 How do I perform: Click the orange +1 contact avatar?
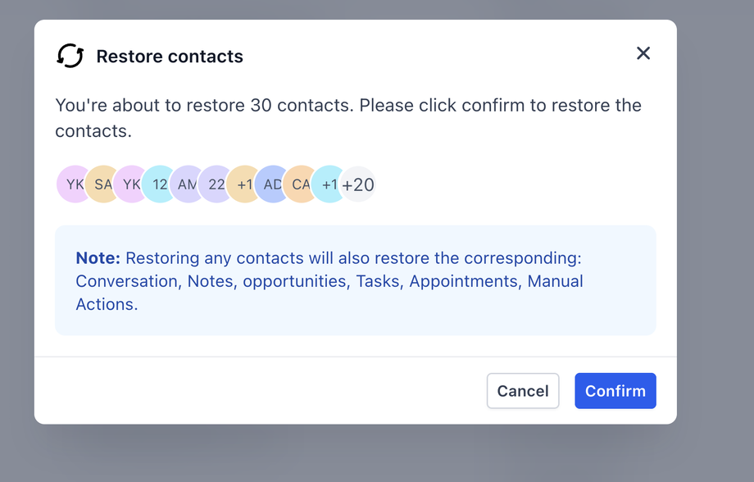click(243, 184)
